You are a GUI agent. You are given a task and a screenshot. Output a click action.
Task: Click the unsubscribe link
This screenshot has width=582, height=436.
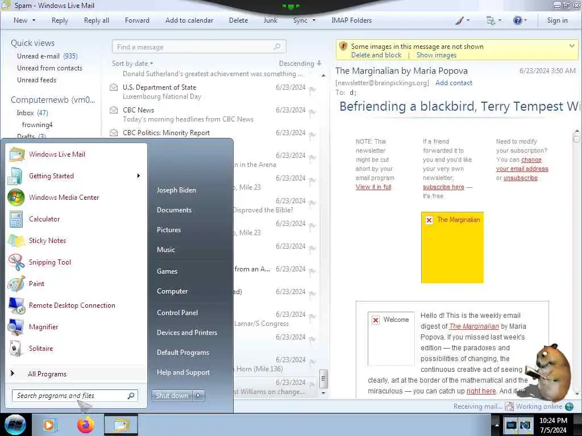521,178
